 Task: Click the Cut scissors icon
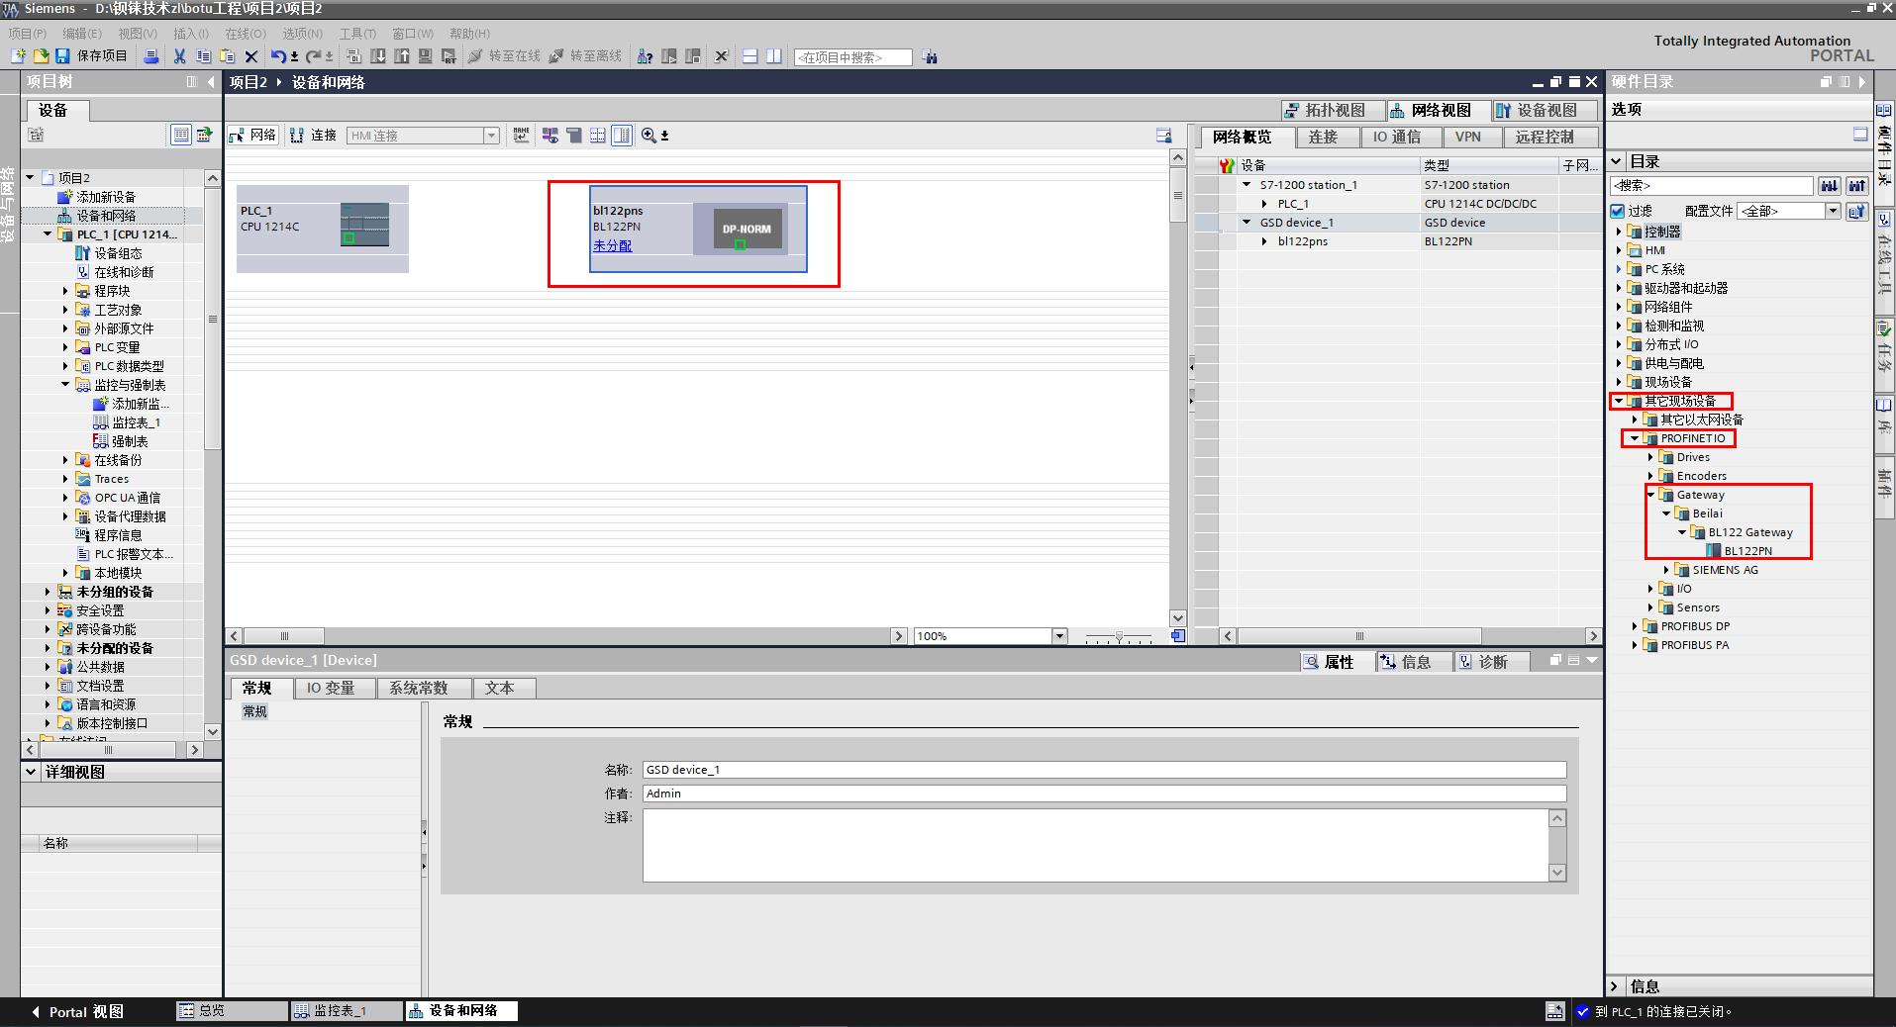tap(179, 56)
